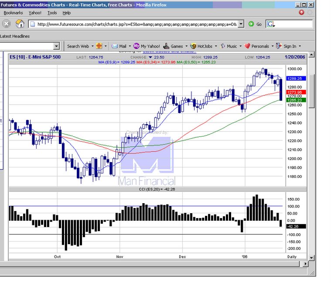Viewport: 331px width, 283px height.
Task: Click the green 1265.23 price label
Action: [x=296, y=100]
